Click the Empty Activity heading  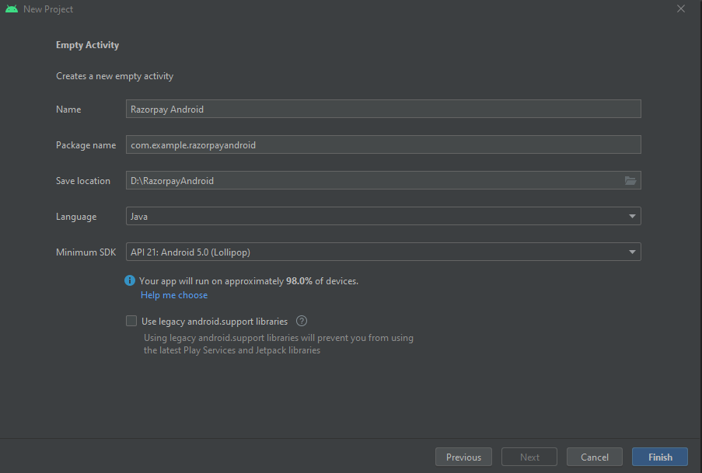pos(87,45)
